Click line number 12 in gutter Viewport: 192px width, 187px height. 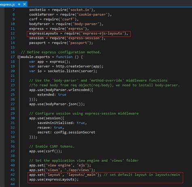pyautogui.click(x=13, y=33)
